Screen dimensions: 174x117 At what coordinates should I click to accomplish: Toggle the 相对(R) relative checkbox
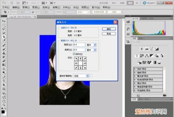pyautogui.click(x=74, y=54)
